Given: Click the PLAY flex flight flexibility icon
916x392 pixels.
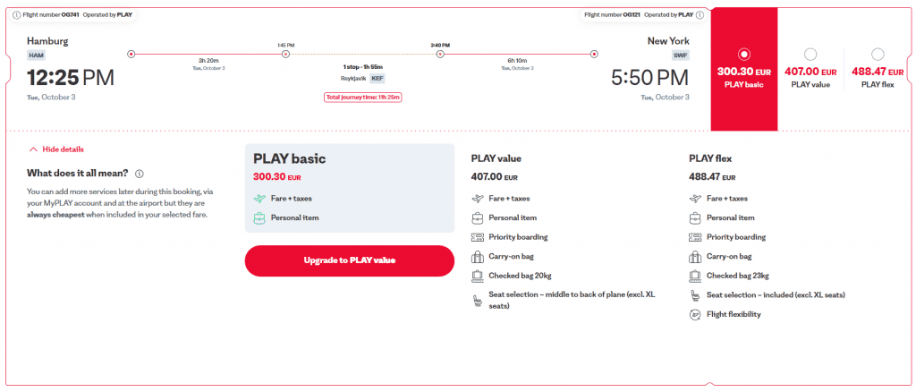Looking at the screenshot, I should point(695,314).
